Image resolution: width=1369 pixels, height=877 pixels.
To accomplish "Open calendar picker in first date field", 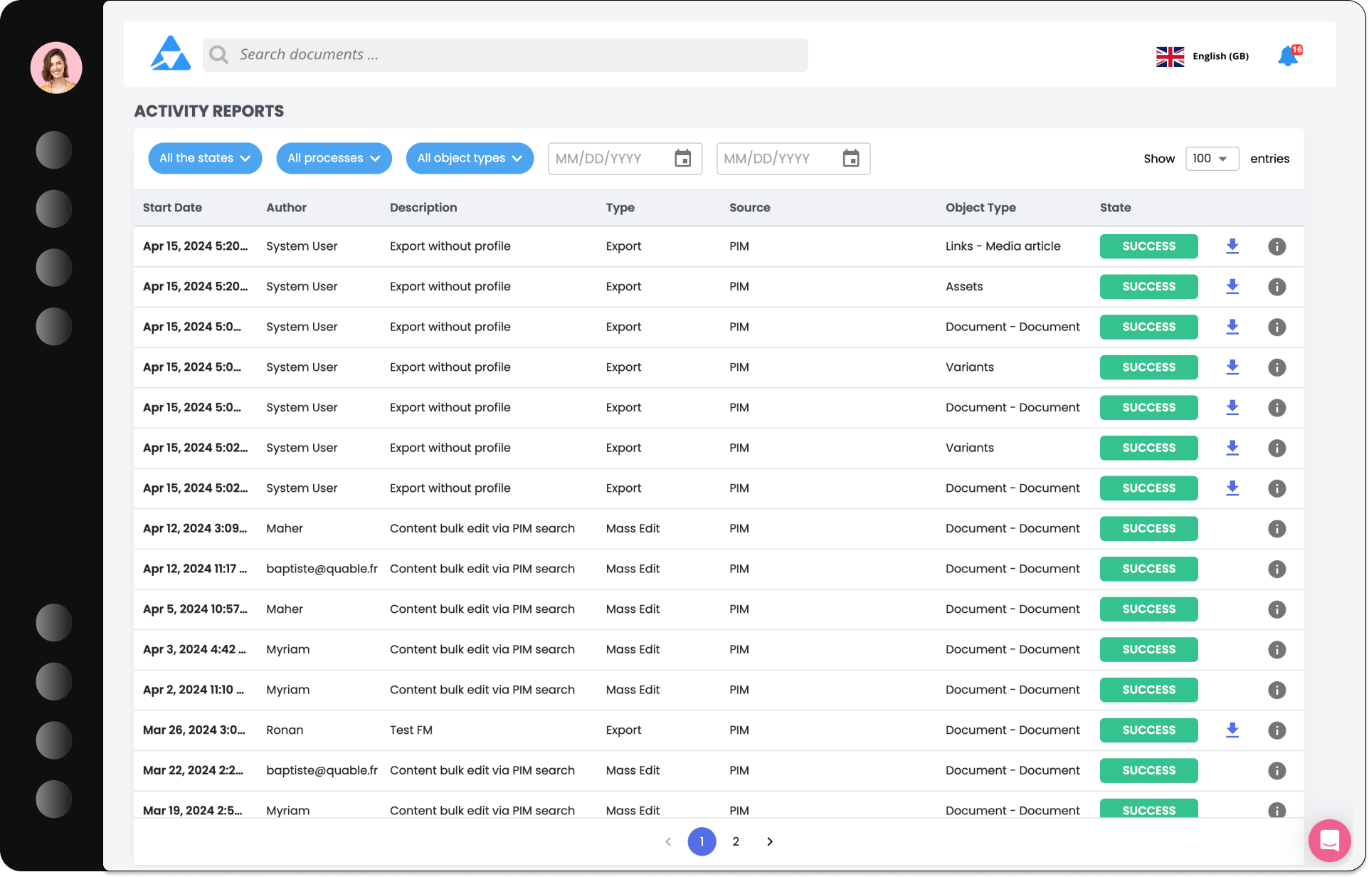I will click(x=682, y=159).
